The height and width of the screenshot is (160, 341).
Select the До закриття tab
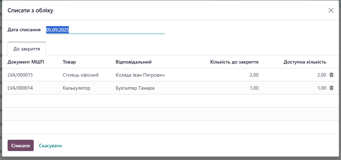[27, 49]
